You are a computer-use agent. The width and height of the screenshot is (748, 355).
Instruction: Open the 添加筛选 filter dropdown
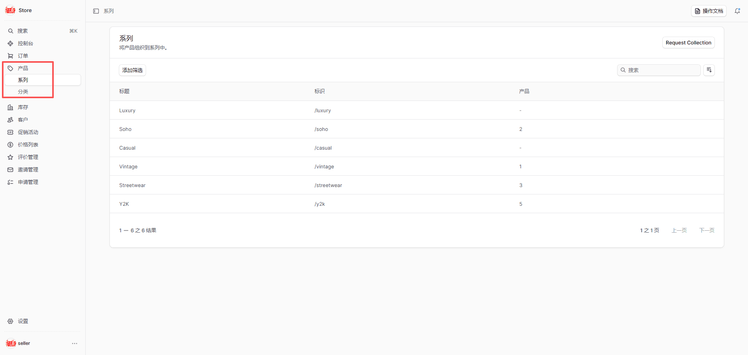point(132,70)
